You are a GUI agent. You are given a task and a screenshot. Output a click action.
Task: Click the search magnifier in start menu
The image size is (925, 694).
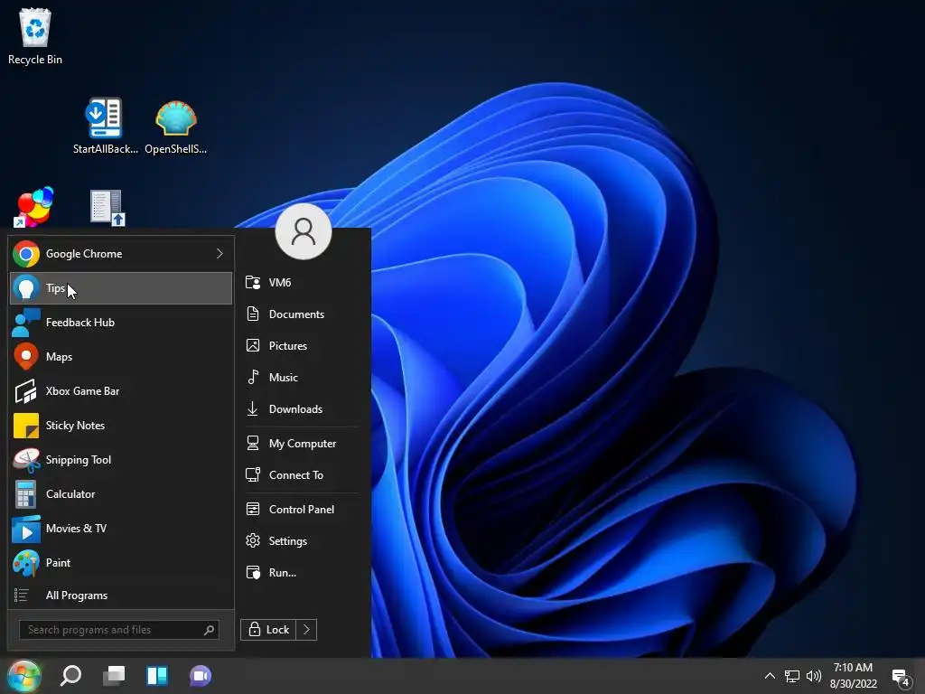tap(209, 630)
